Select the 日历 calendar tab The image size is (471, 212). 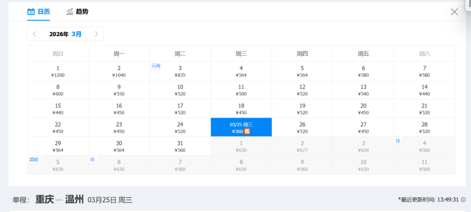pos(38,11)
